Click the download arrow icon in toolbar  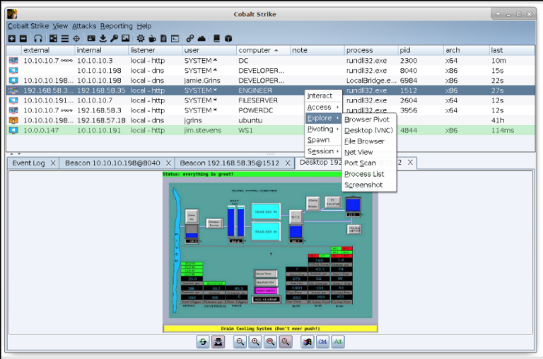click(103, 38)
